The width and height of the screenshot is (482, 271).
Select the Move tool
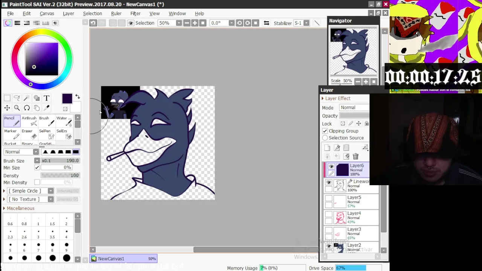click(x=7, y=108)
